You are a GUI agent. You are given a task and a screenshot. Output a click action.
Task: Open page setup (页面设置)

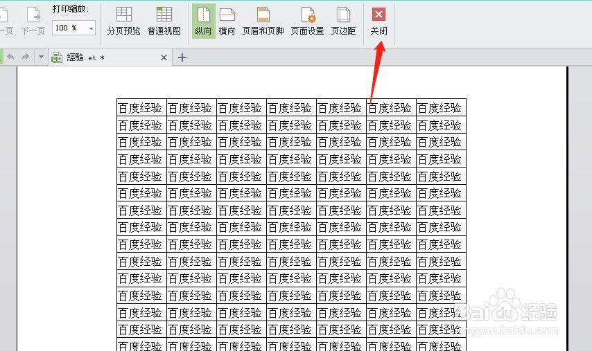tap(307, 21)
